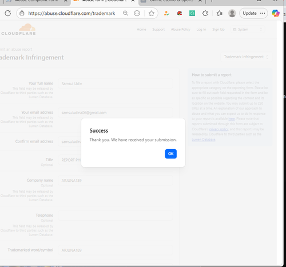
Task: Click the orange person extension icon
Action: coord(166,13)
